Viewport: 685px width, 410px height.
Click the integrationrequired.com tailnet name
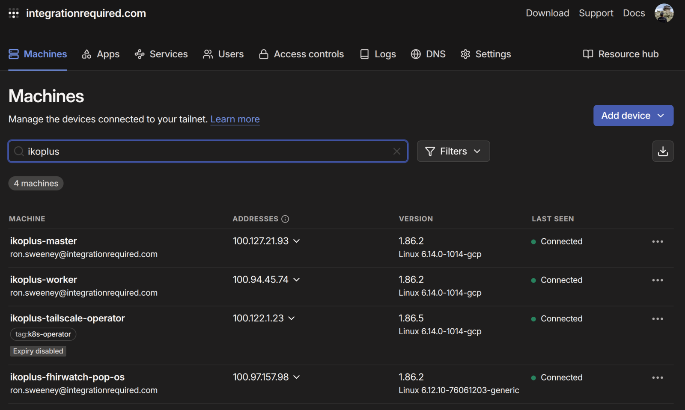(86, 13)
